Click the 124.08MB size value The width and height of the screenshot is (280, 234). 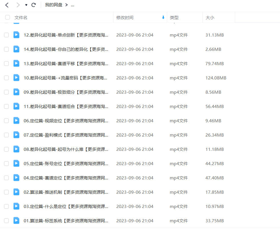pyautogui.click(x=216, y=78)
